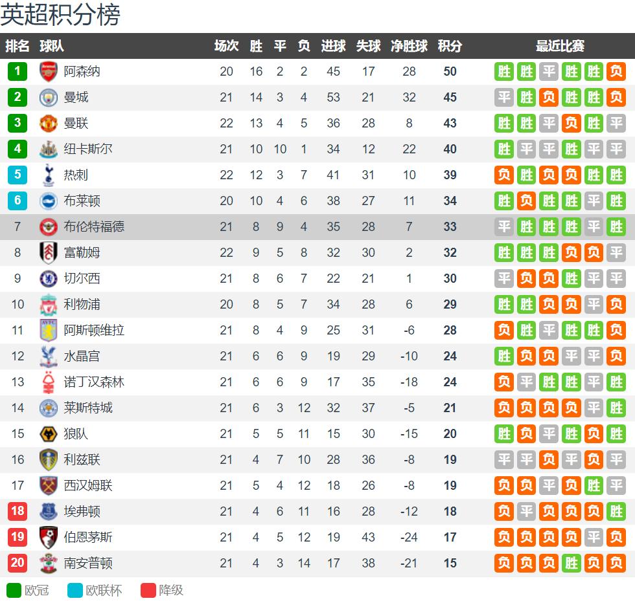Viewport: 635px width, 603px height.
Task: Click the Everton club crest icon
Action: point(49,511)
